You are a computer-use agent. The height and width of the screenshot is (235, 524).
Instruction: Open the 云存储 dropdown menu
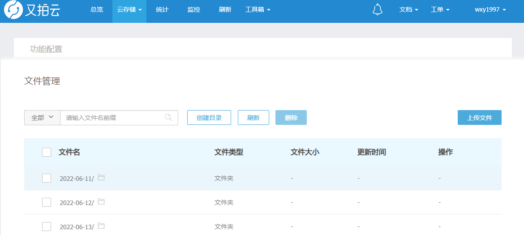(129, 9)
